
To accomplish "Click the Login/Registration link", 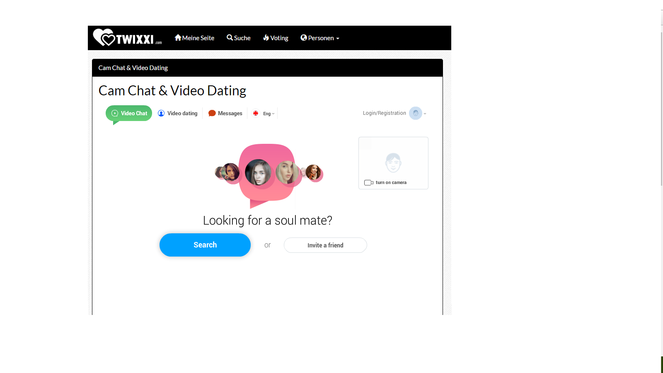I will [x=385, y=113].
